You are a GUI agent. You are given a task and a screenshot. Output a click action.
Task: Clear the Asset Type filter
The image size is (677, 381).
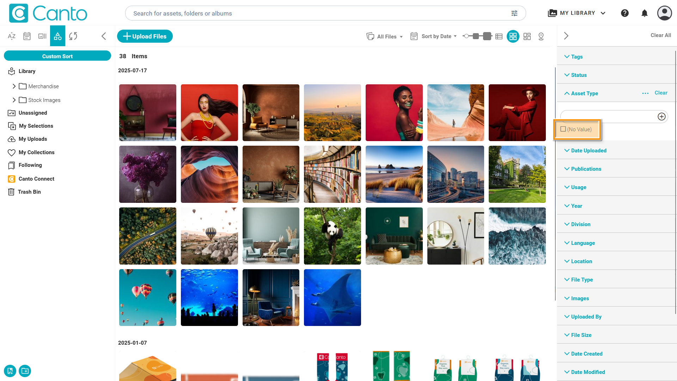tap(661, 93)
